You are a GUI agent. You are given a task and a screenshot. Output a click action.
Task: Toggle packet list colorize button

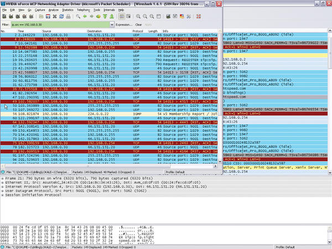coord(122,16)
